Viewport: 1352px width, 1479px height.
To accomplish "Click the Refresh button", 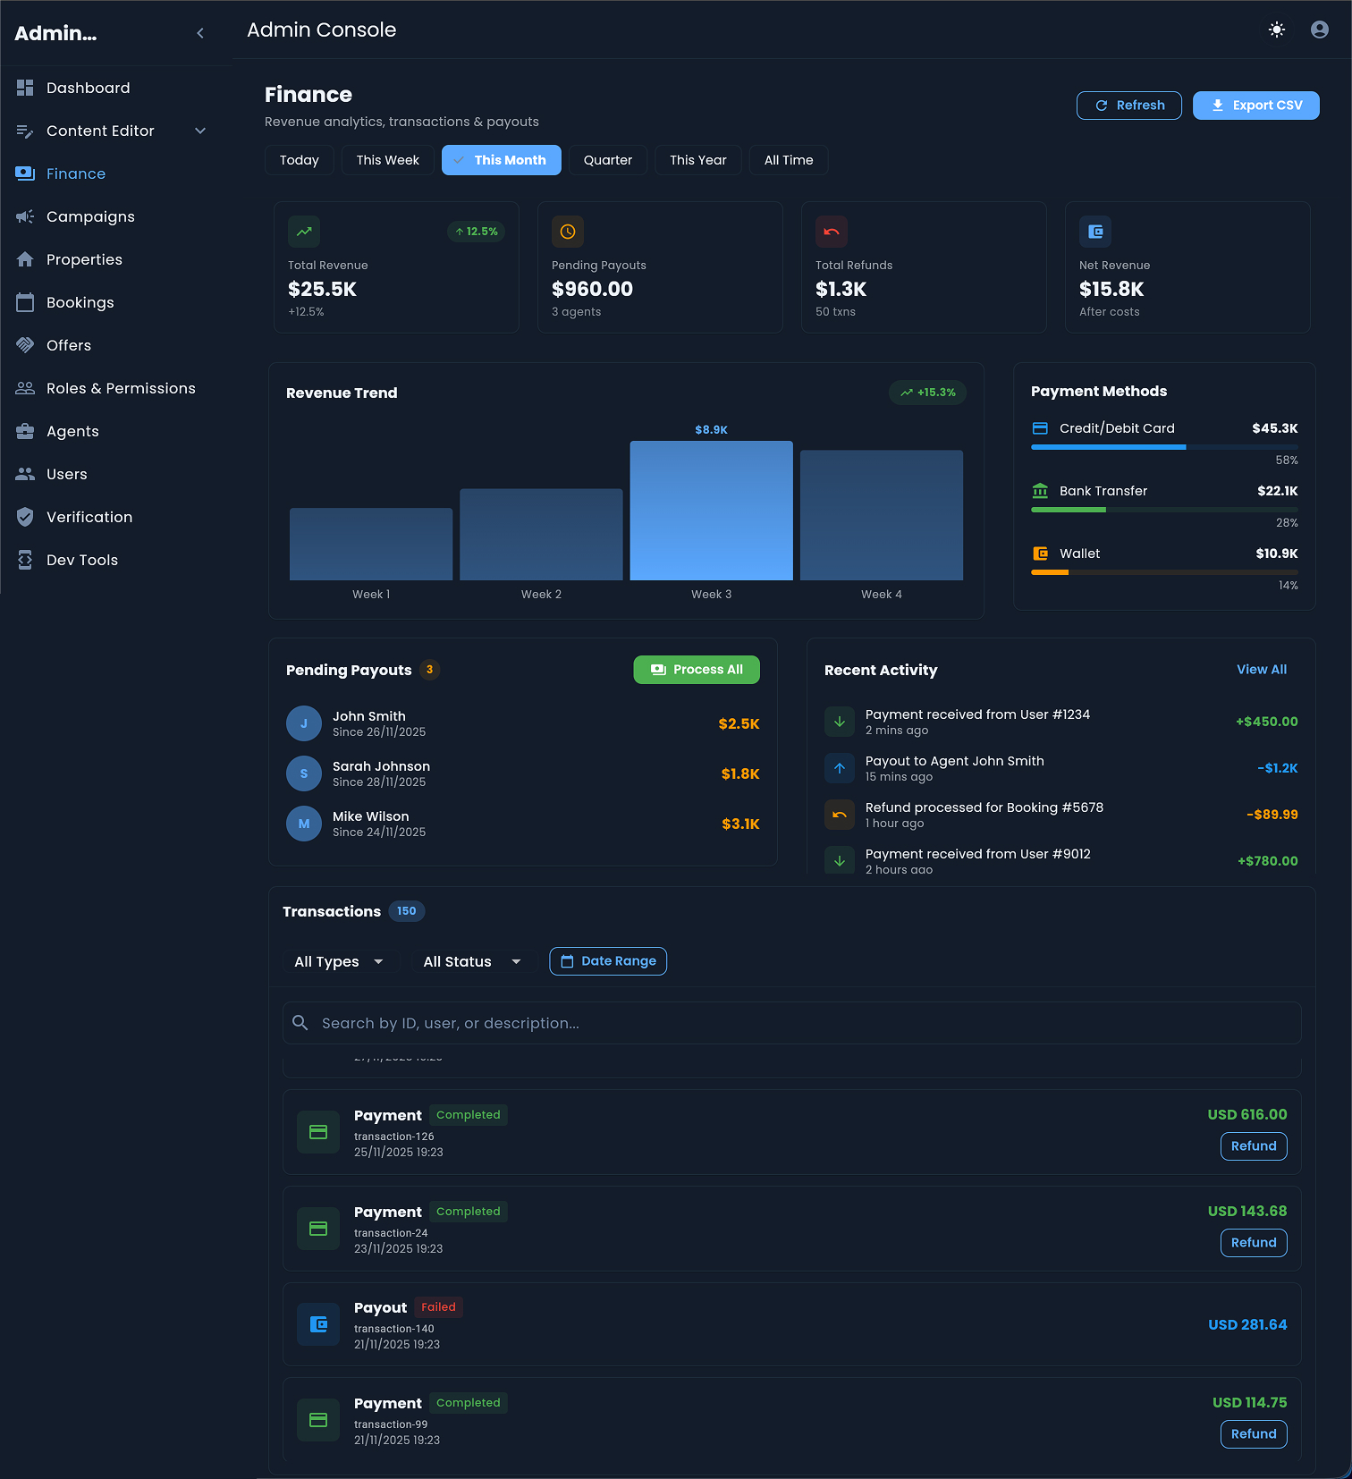I will tap(1129, 106).
